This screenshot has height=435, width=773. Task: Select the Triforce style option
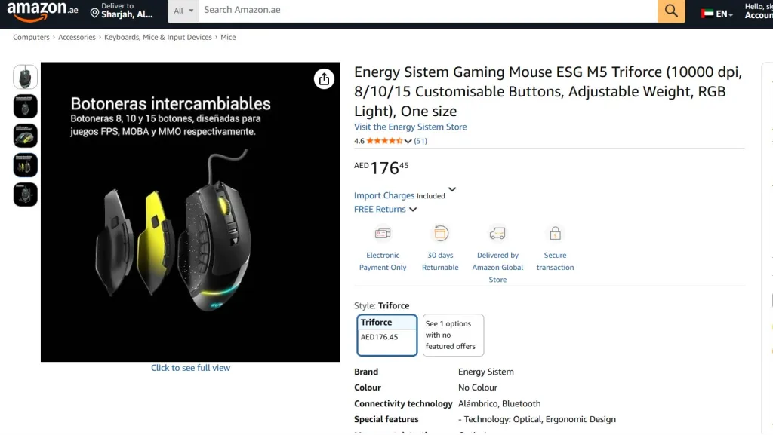tap(387, 335)
